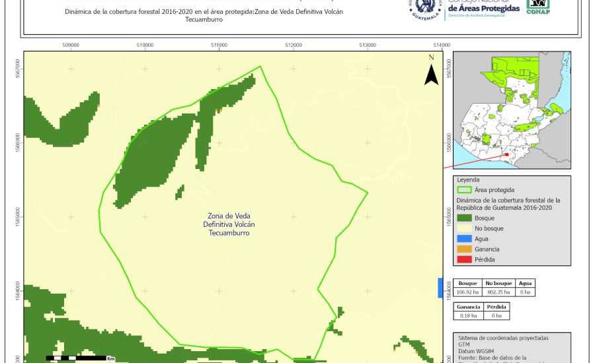Click the 512000 coordinate label on top axis
Viewport: 595px width, 363px height.
pyautogui.click(x=294, y=46)
